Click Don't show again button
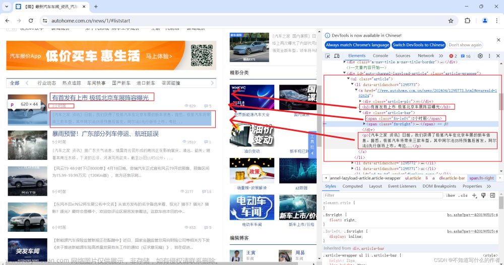504x265 pixels. (x=465, y=45)
